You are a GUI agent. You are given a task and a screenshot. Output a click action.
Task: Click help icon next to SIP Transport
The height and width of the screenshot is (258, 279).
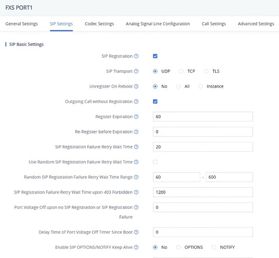(x=136, y=71)
